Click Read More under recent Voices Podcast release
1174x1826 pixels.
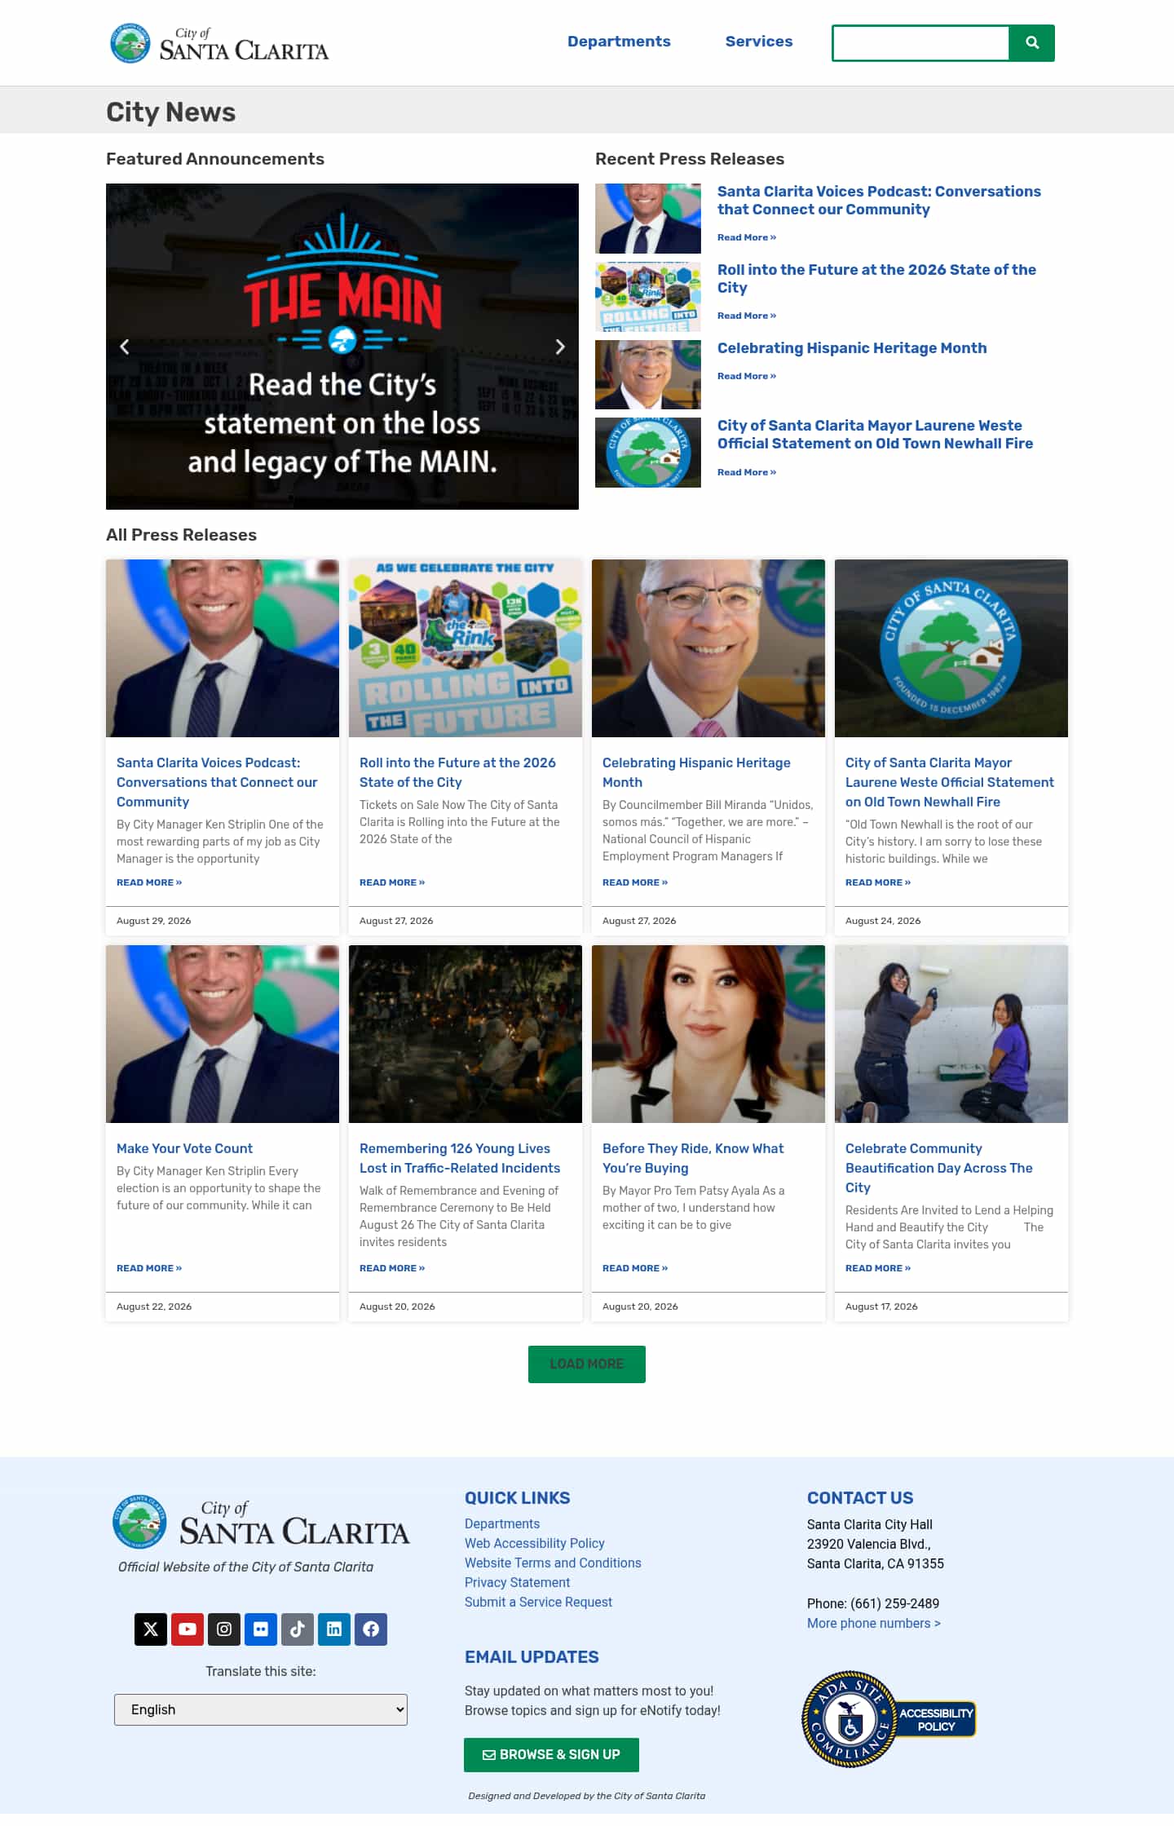(x=747, y=237)
